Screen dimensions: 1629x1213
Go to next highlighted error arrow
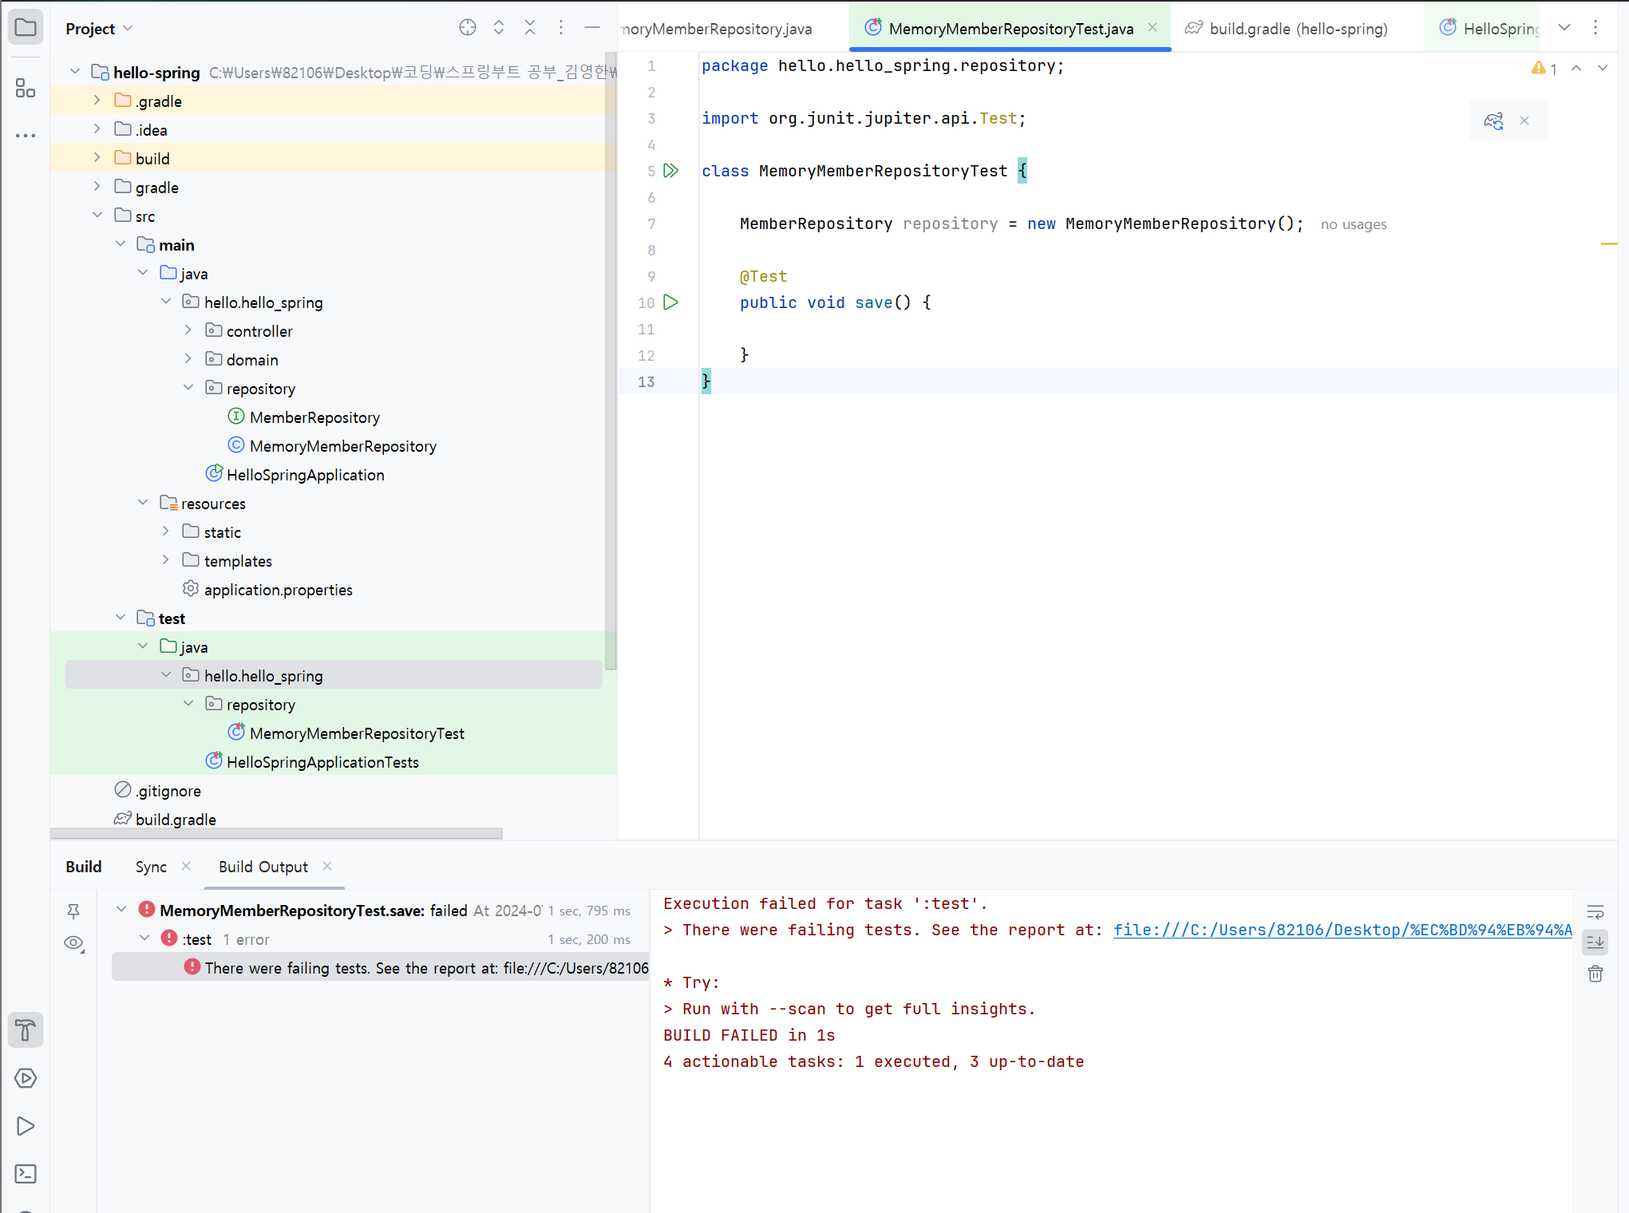(1602, 69)
